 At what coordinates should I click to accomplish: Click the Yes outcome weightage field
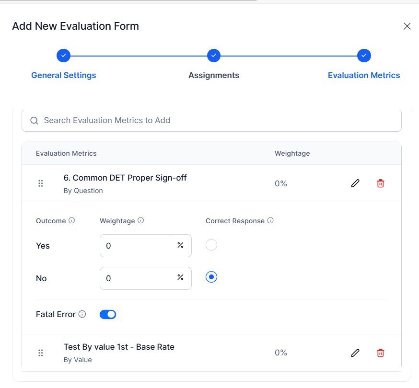pos(134,246)
